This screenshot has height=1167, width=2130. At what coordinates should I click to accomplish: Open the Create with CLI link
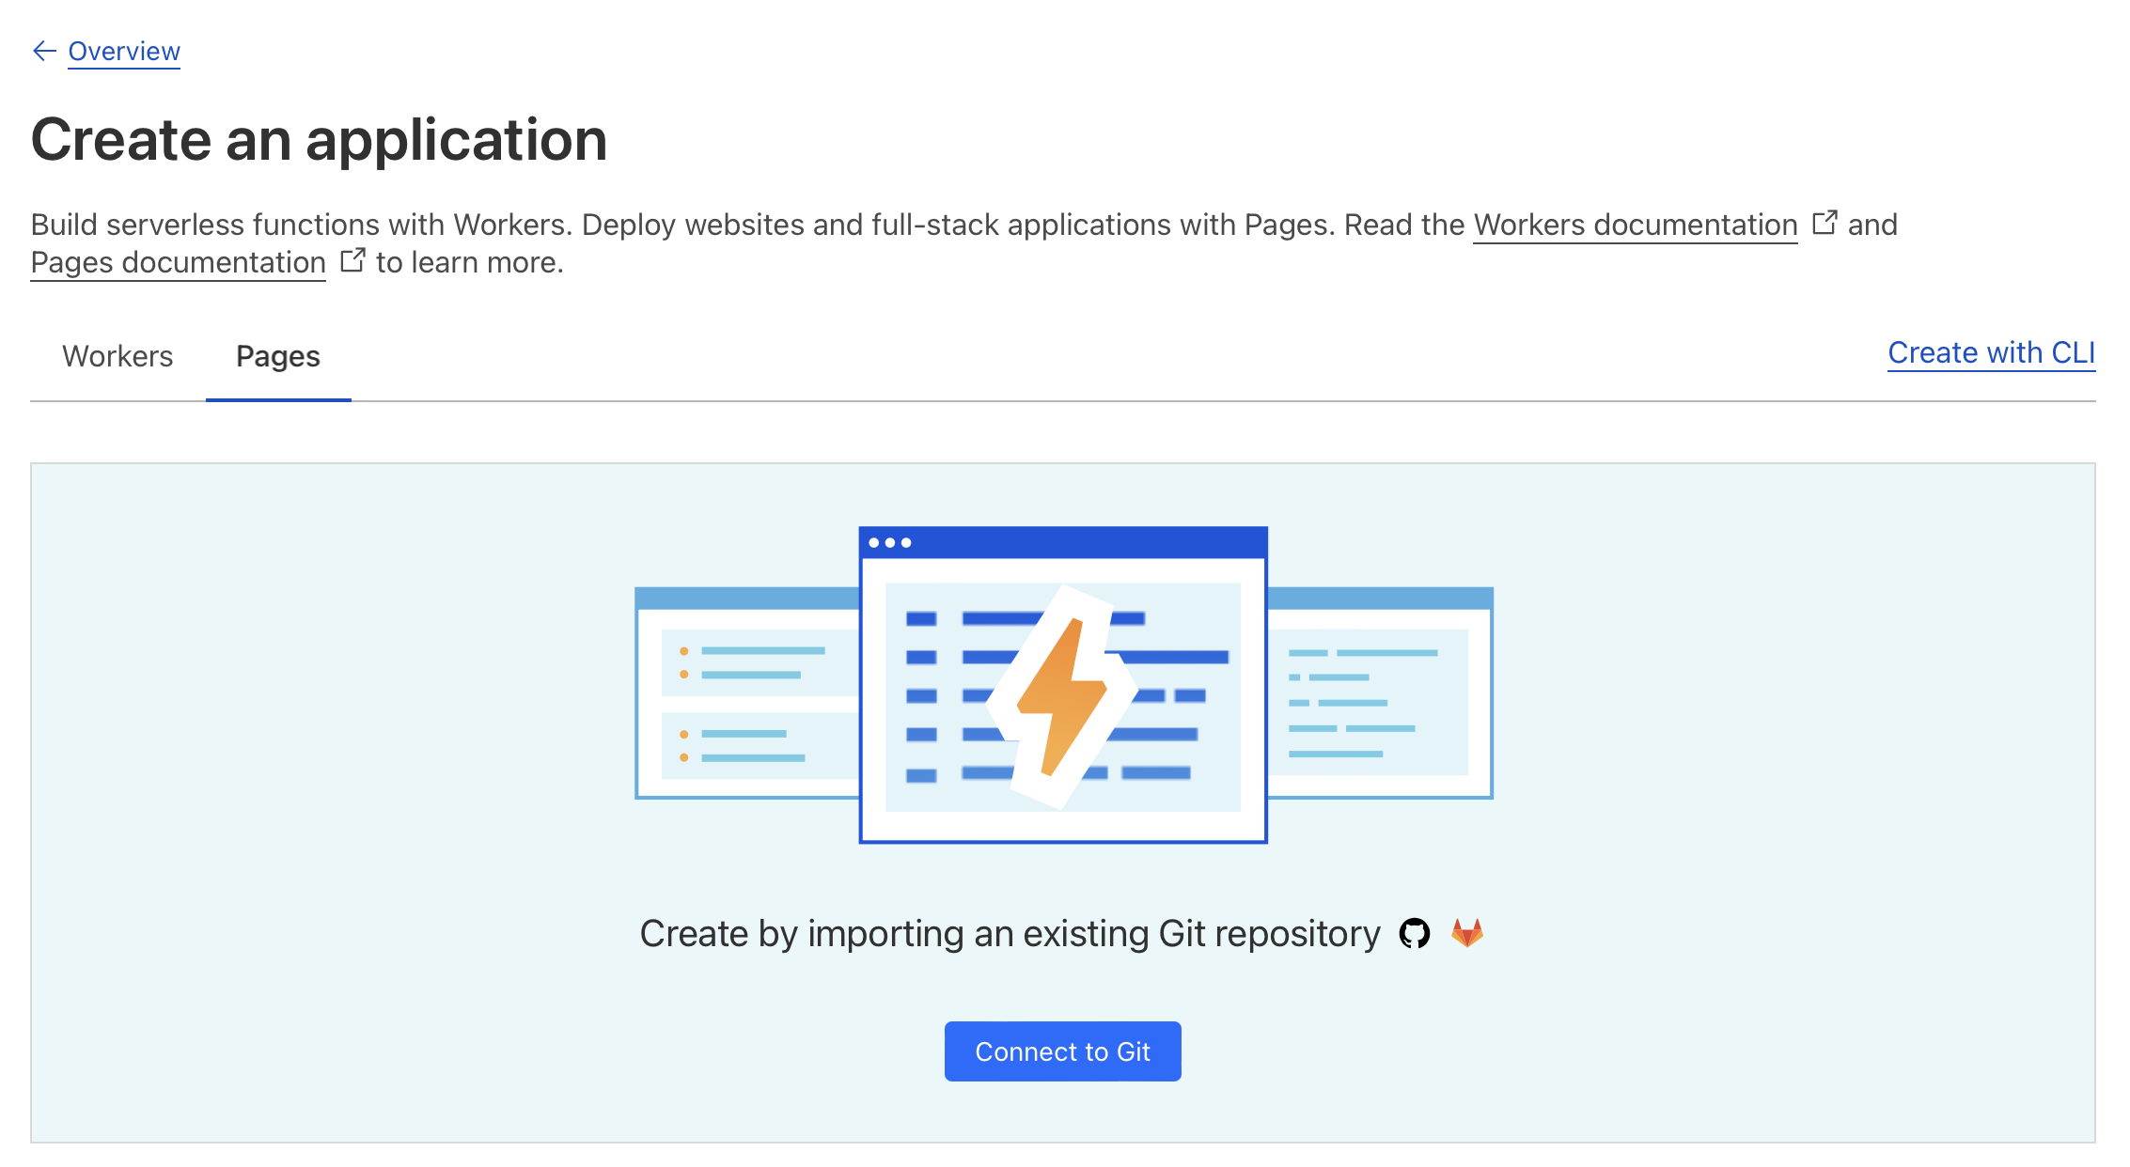1991,352
